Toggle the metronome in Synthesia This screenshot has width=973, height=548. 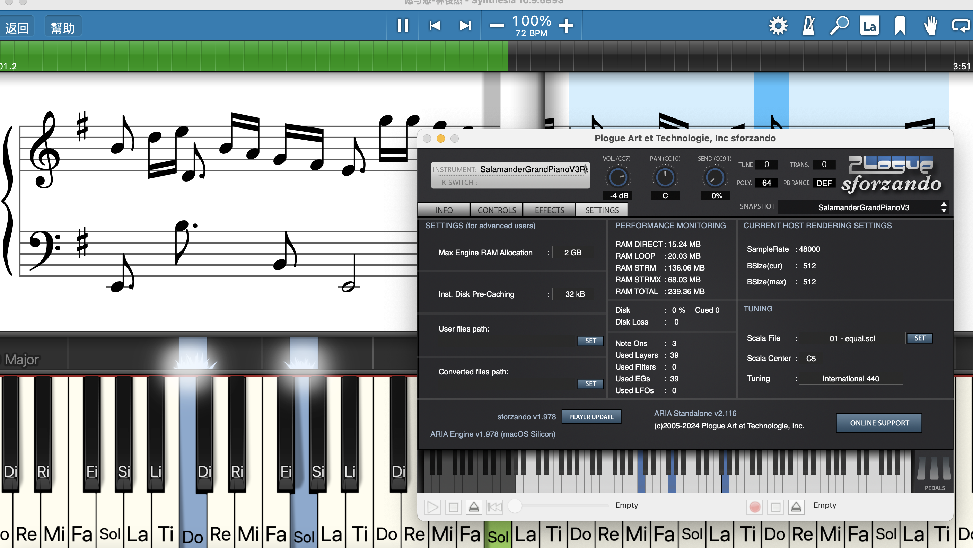pyautogui.click(x=808, y=25)
